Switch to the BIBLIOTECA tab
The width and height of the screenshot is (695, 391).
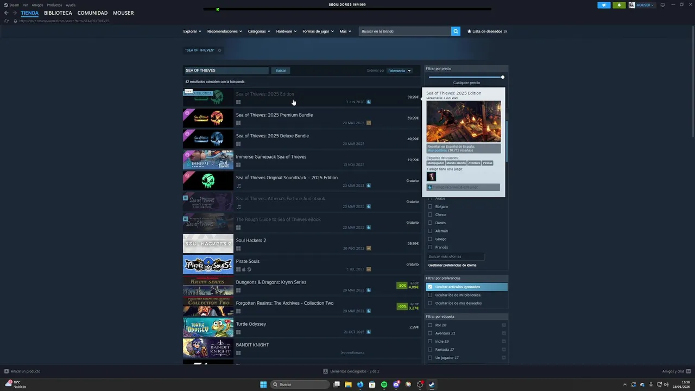[x=58, y=13]
